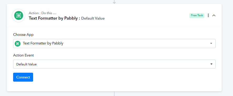Click the 'Choose App' field label

click(23, 35)
